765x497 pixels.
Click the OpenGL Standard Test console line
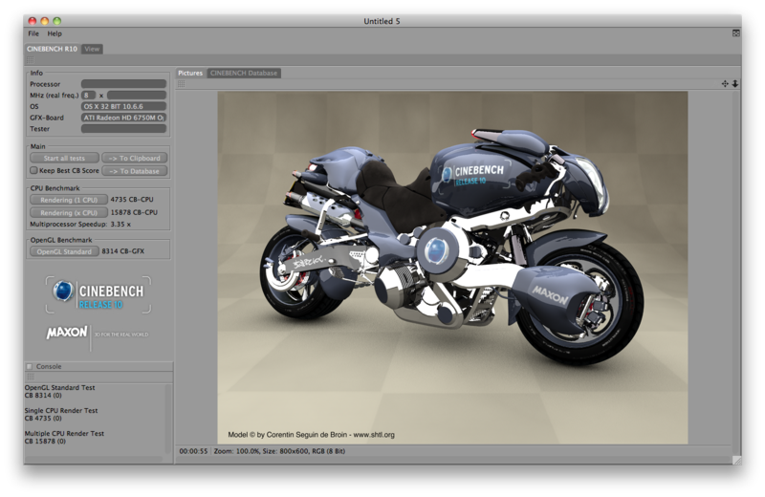59,388
